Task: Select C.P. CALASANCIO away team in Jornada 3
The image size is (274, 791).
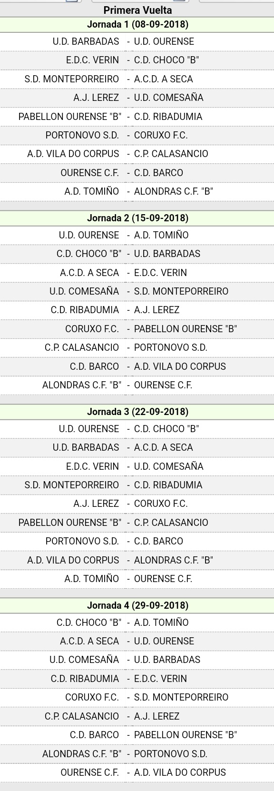Action: click(171, 523)
